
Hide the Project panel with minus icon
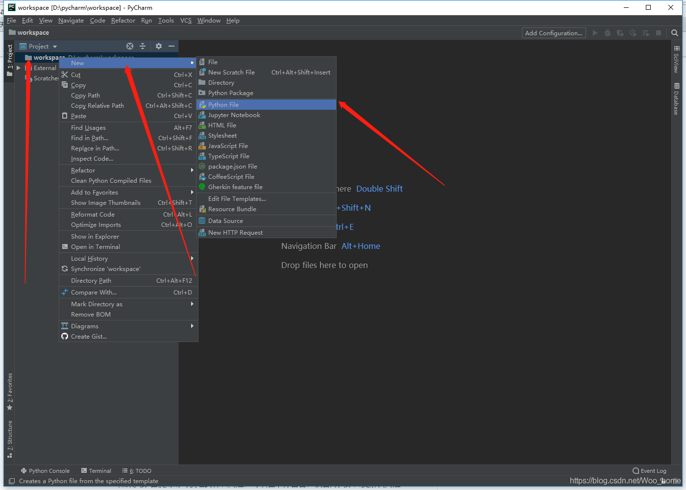click(171, 46)
